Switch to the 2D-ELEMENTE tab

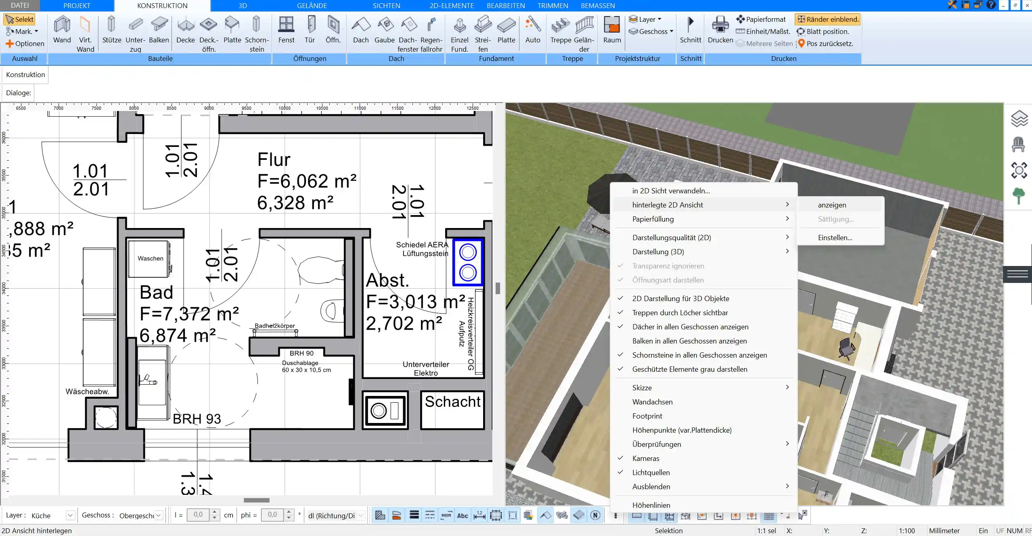452,6
